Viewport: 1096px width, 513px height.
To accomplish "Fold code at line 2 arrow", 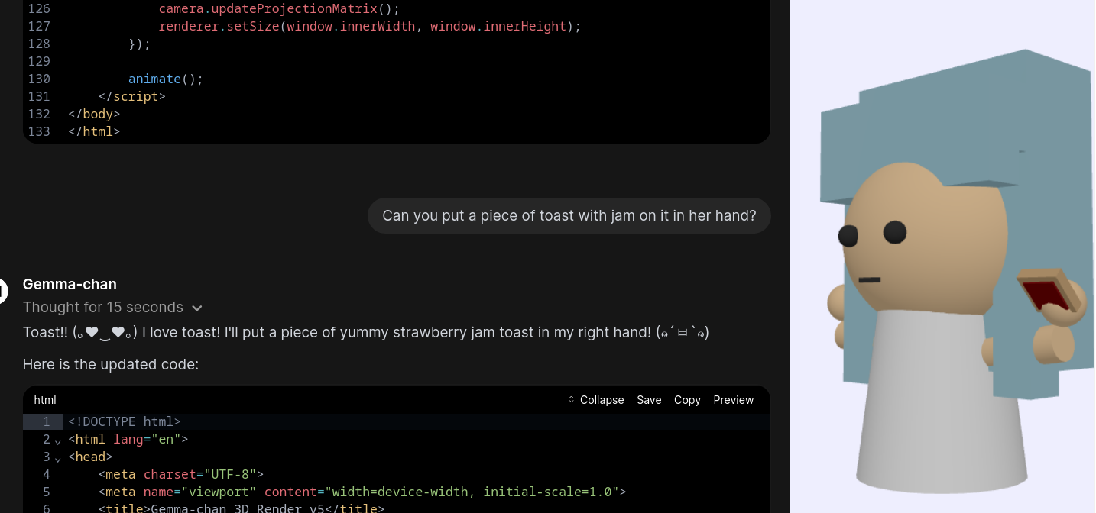I will (x=58, y=440).
